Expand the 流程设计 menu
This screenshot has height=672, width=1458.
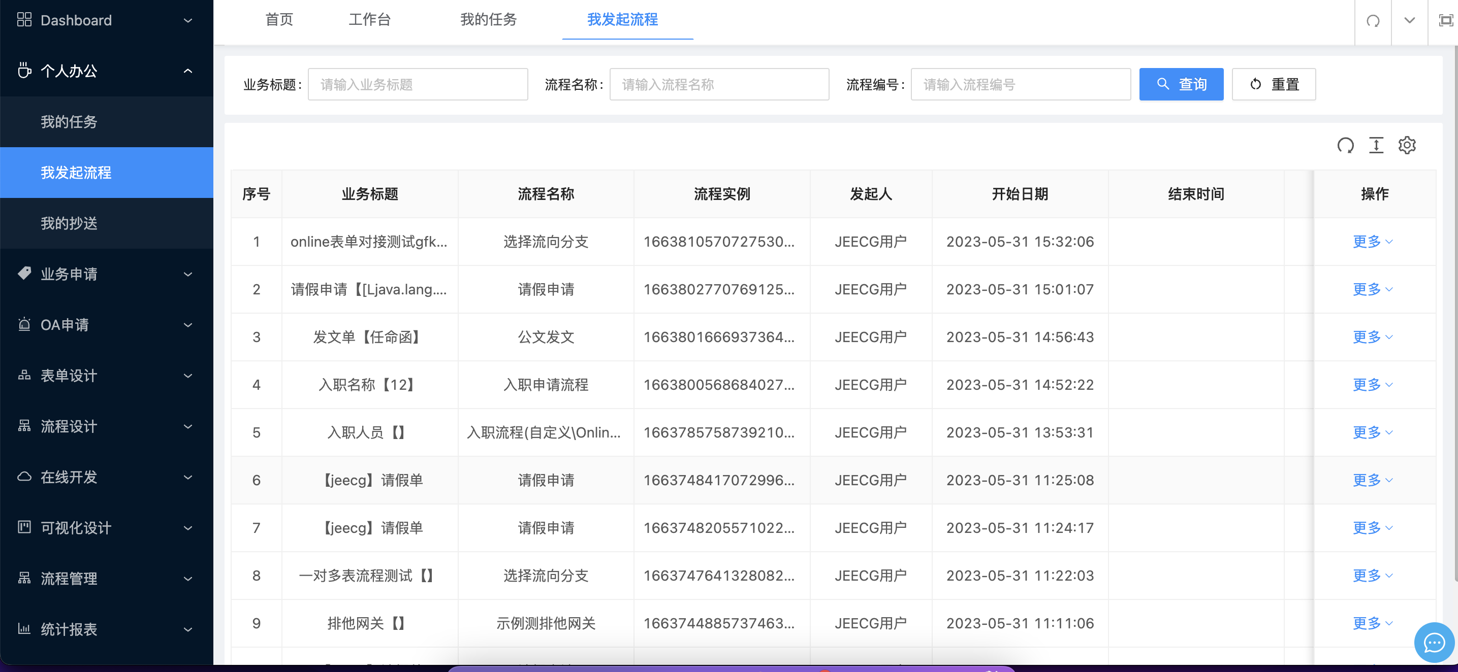click(188, 426)
